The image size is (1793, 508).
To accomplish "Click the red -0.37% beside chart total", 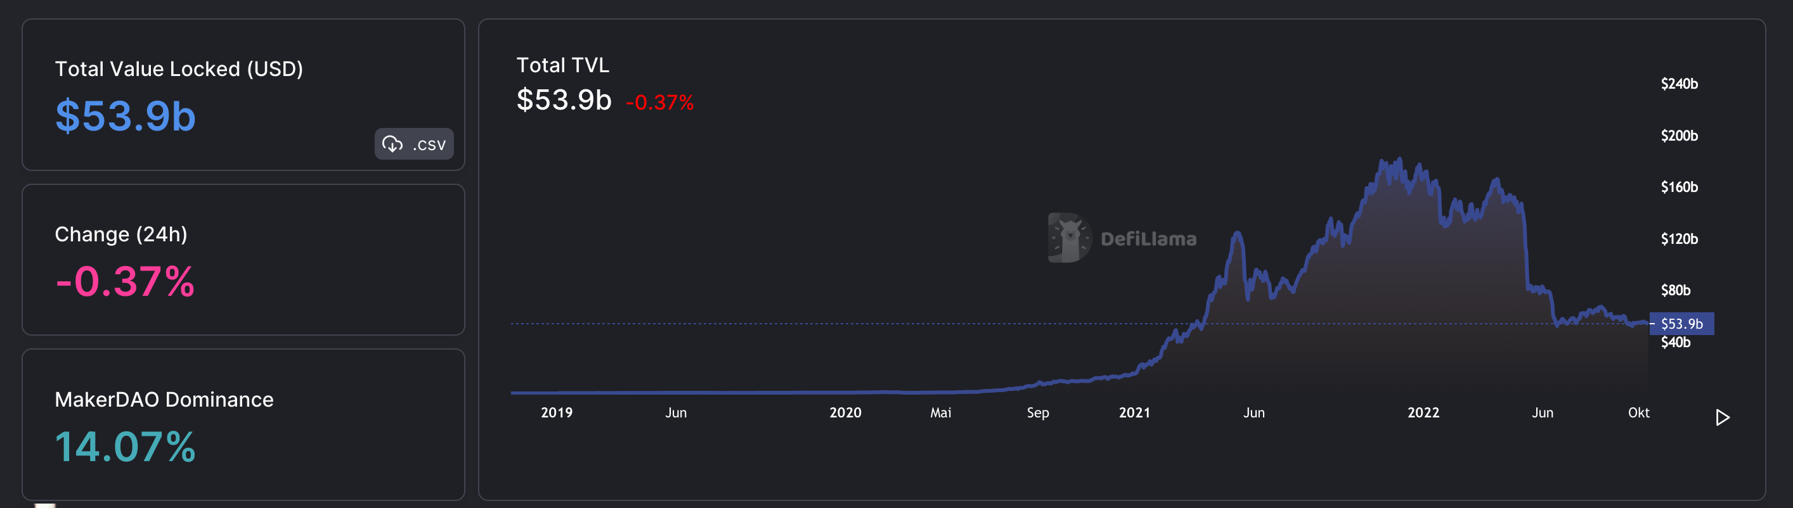I will pos(660,103).
